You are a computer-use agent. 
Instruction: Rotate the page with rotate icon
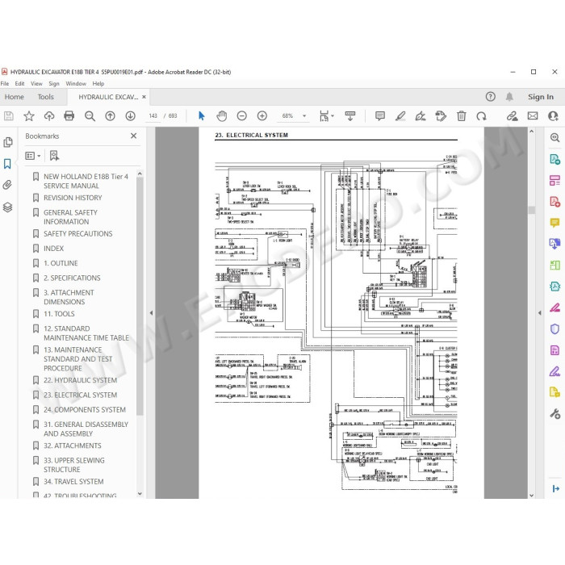pyautogui.click(x=481, y=116)
